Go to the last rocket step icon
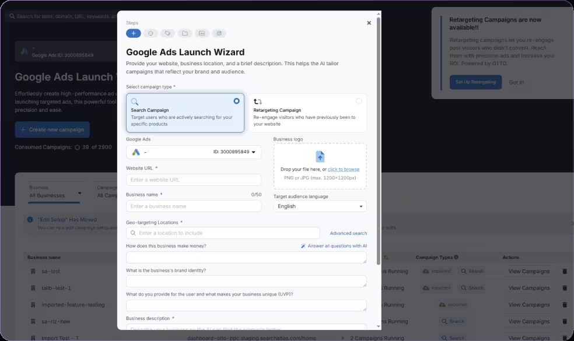Image resolution: width=574 pixels, height=341 pixels. tap(219, 33)
